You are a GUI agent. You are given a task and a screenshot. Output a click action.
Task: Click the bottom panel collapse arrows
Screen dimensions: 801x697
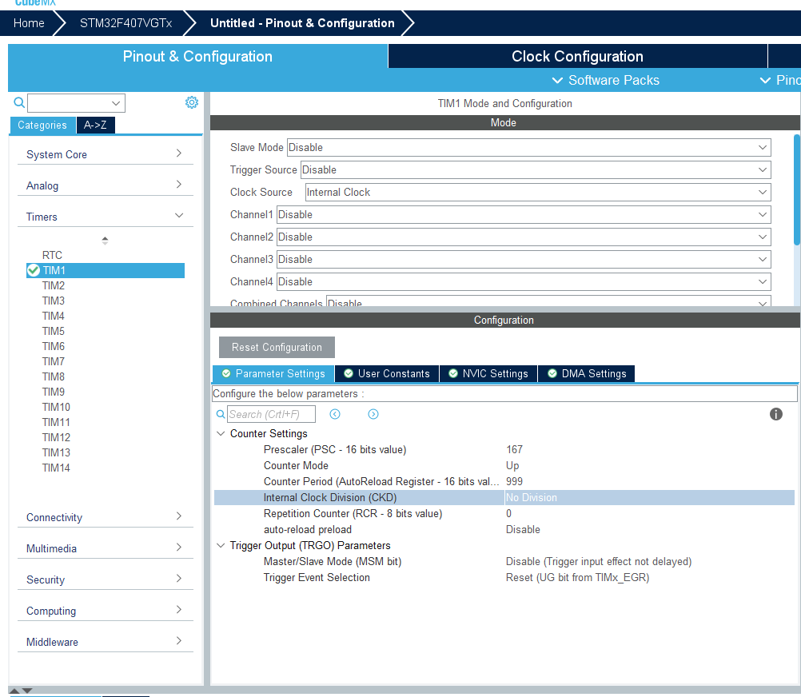pos(21,691)
